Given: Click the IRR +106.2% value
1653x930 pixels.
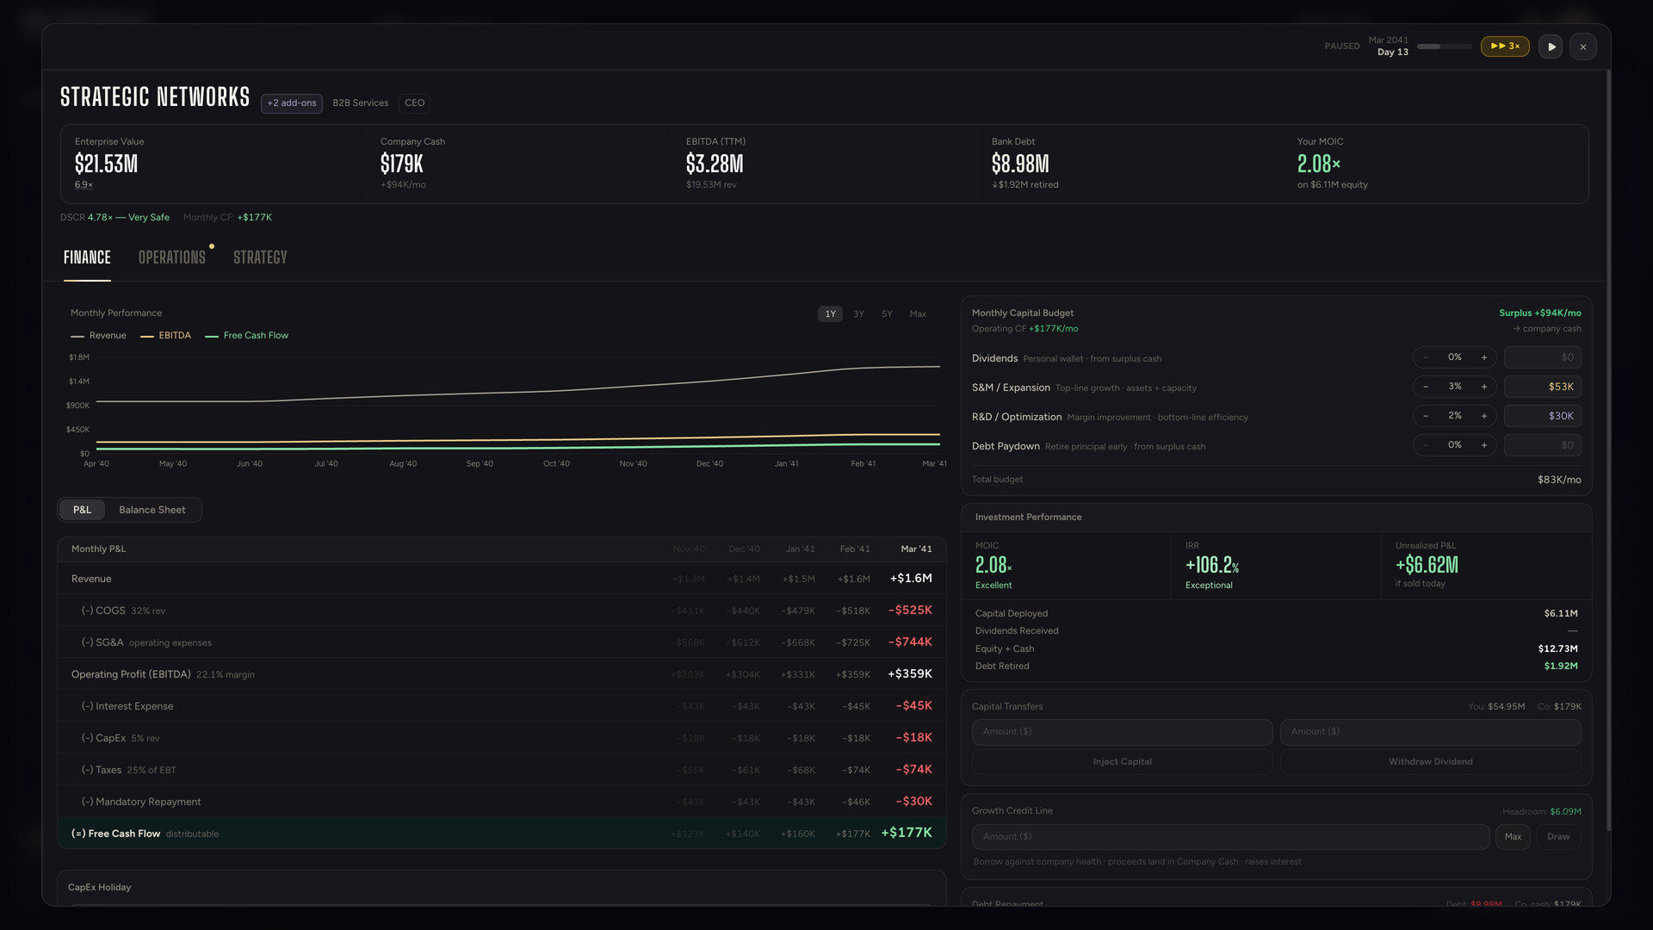Looking at the screenshot, I should (1211, 565).
